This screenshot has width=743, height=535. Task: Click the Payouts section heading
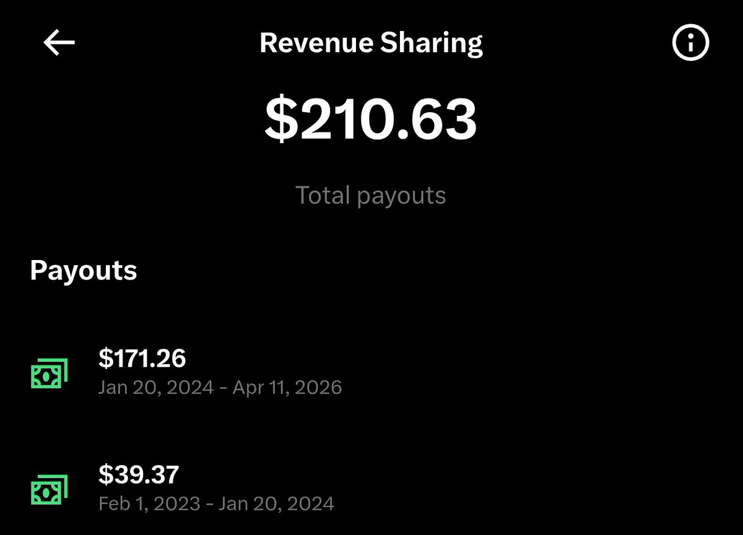pos(84,271)
